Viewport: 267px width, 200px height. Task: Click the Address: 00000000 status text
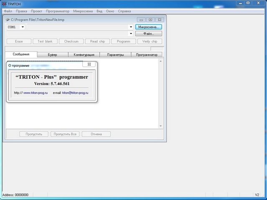point(15,195)
